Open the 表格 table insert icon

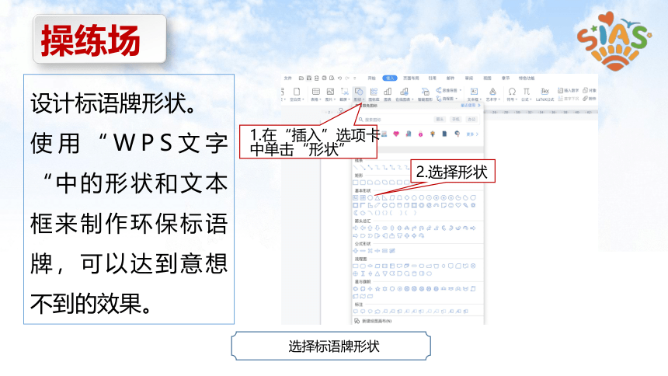pos(315,92)
